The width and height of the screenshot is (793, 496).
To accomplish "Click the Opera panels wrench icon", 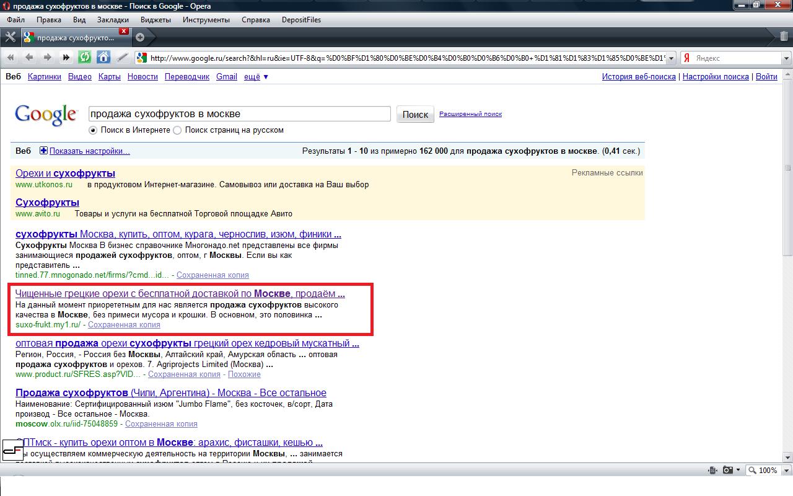I will point(10,37).
